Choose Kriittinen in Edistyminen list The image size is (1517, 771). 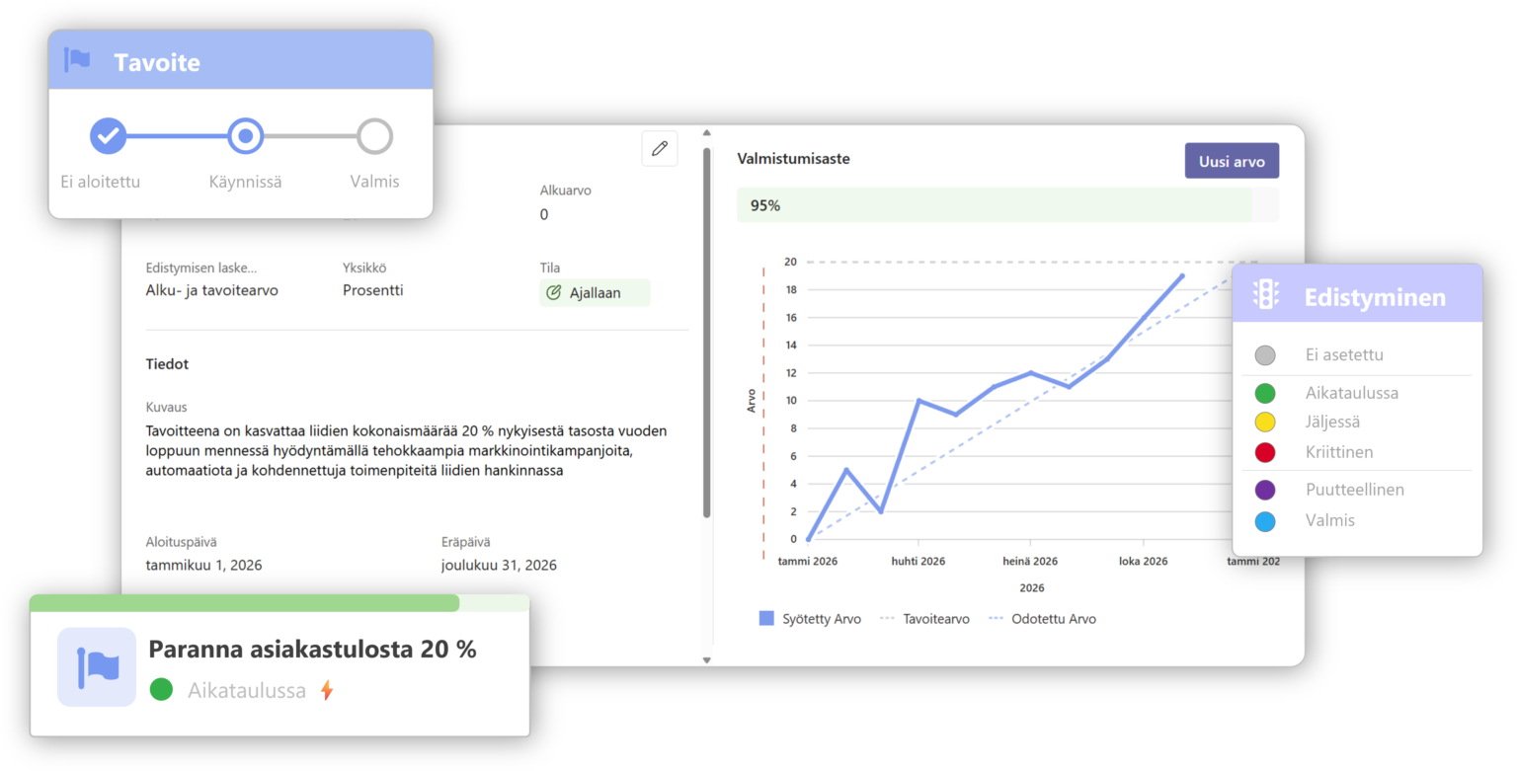click(x=1338, y=452)
